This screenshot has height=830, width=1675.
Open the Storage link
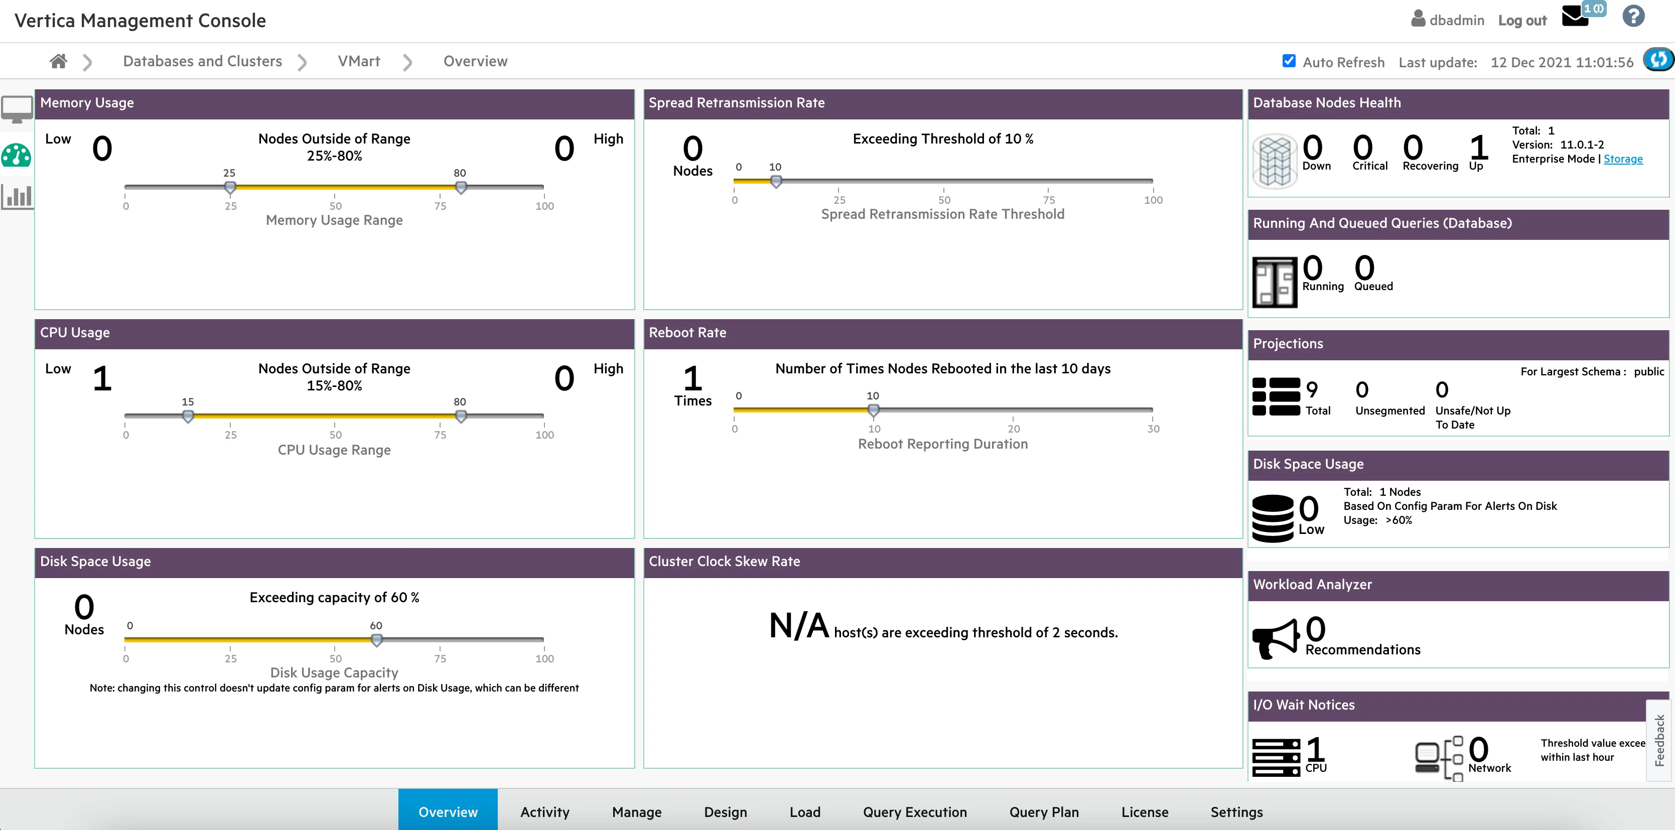(x=1623, y=159)
